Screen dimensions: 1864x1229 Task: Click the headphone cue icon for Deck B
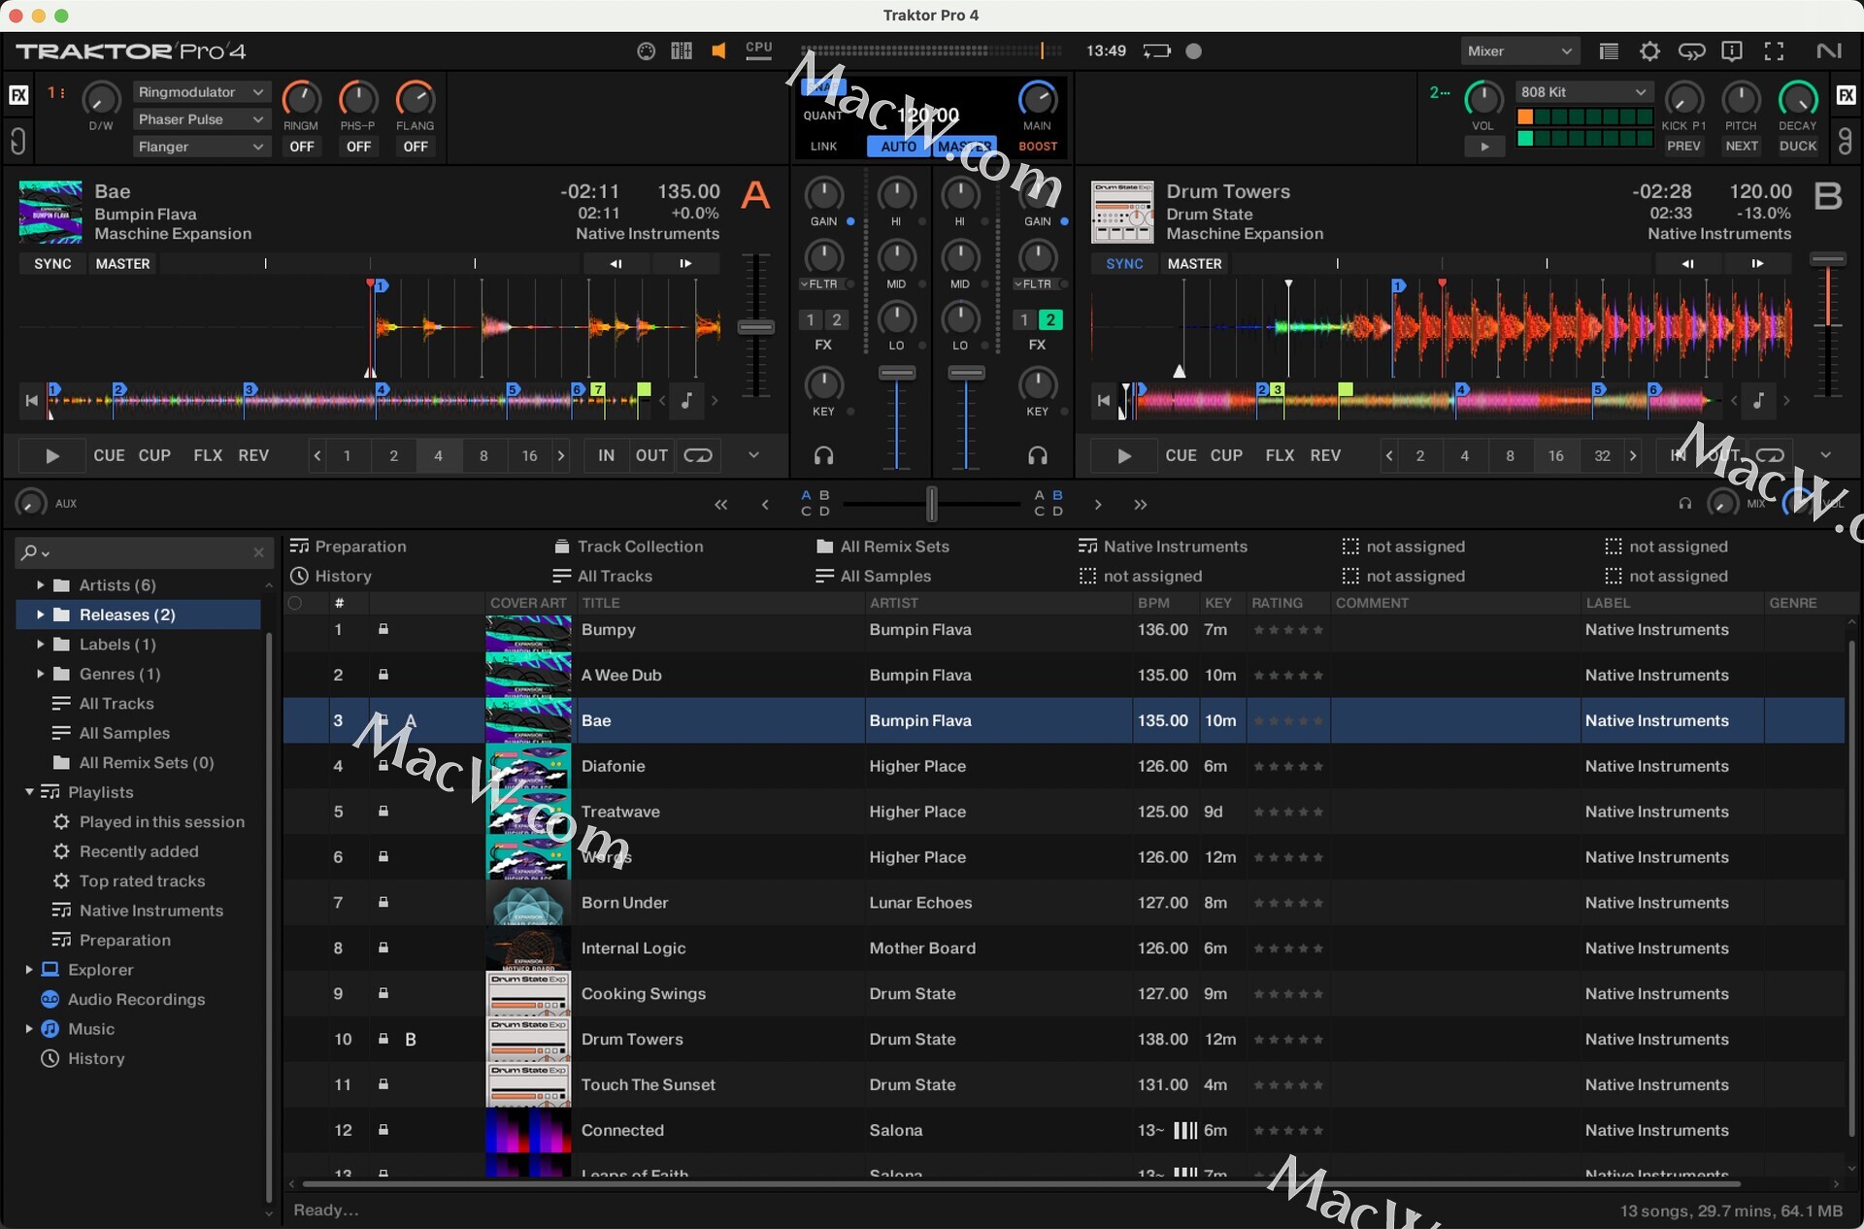point(1037,455)
